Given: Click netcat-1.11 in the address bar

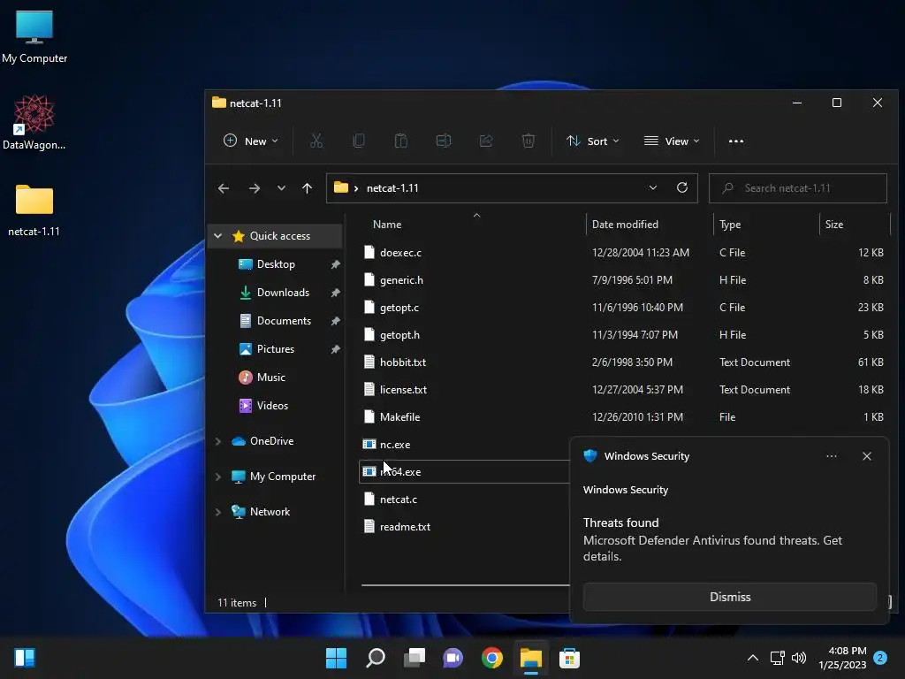Looking at the screenshot, I should tap(392, 188).
